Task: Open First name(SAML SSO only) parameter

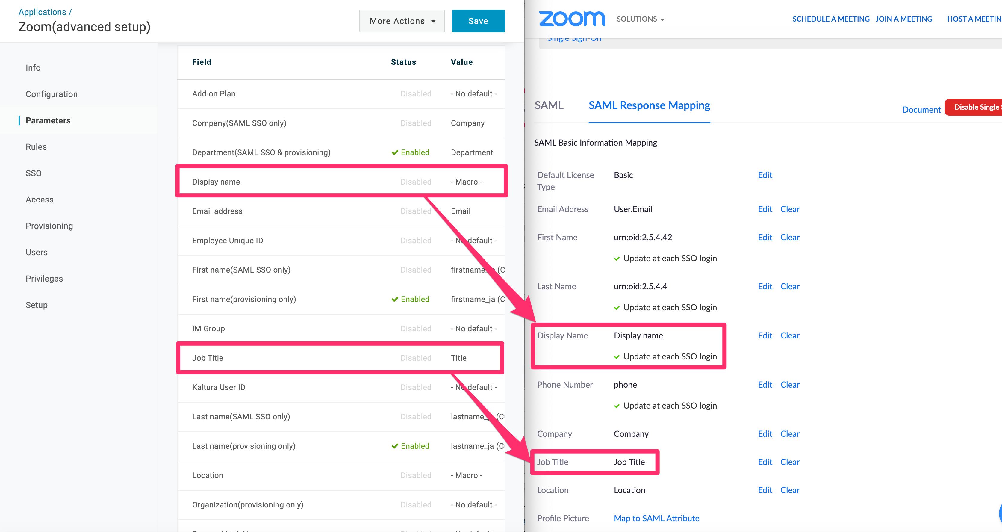Action: click(x=341, y=270)
